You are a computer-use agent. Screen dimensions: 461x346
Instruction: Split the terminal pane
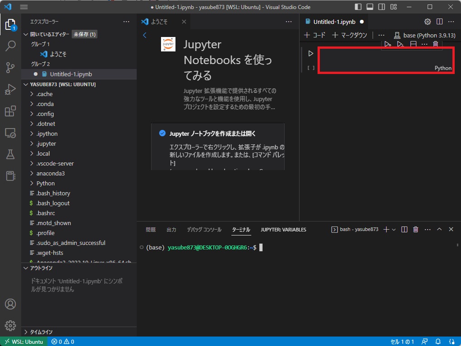[404, 229]
